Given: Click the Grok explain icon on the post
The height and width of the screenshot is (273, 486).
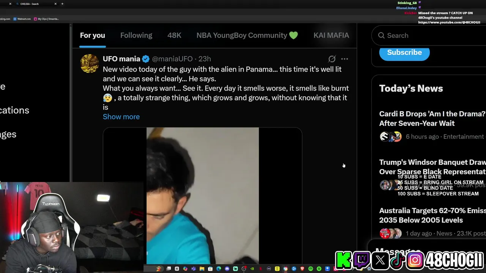Looking at the screenshot, I should pyautogui.click(x=332, y=59).
